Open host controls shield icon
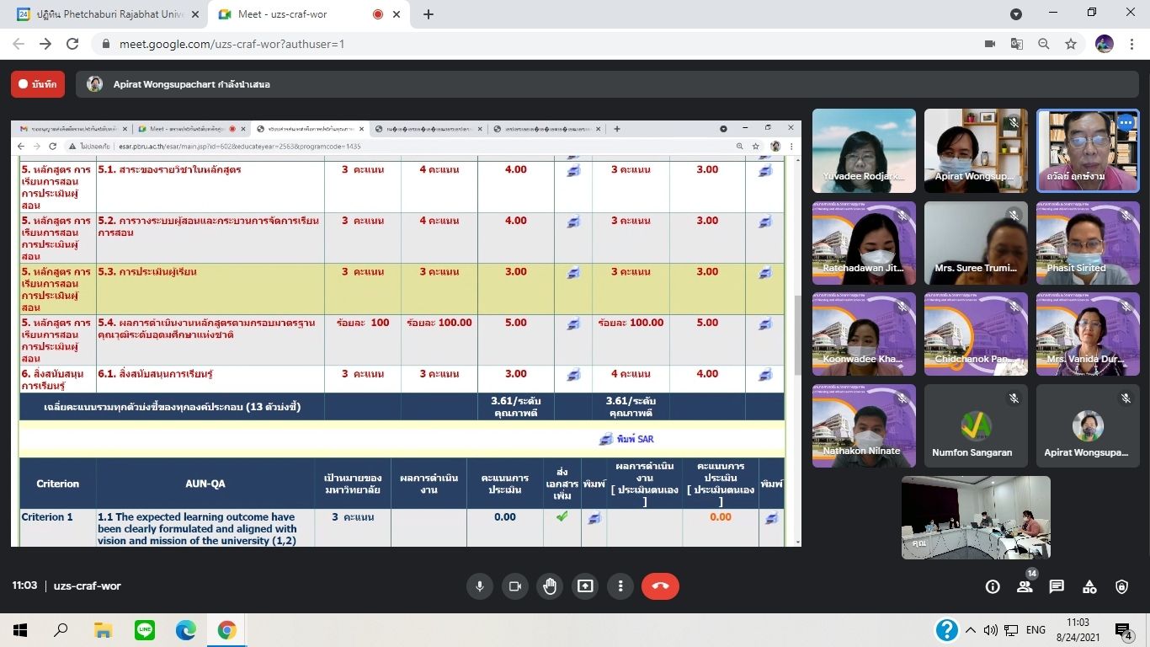Viewport: 1150px width, 647px height. click(1121, 587)
